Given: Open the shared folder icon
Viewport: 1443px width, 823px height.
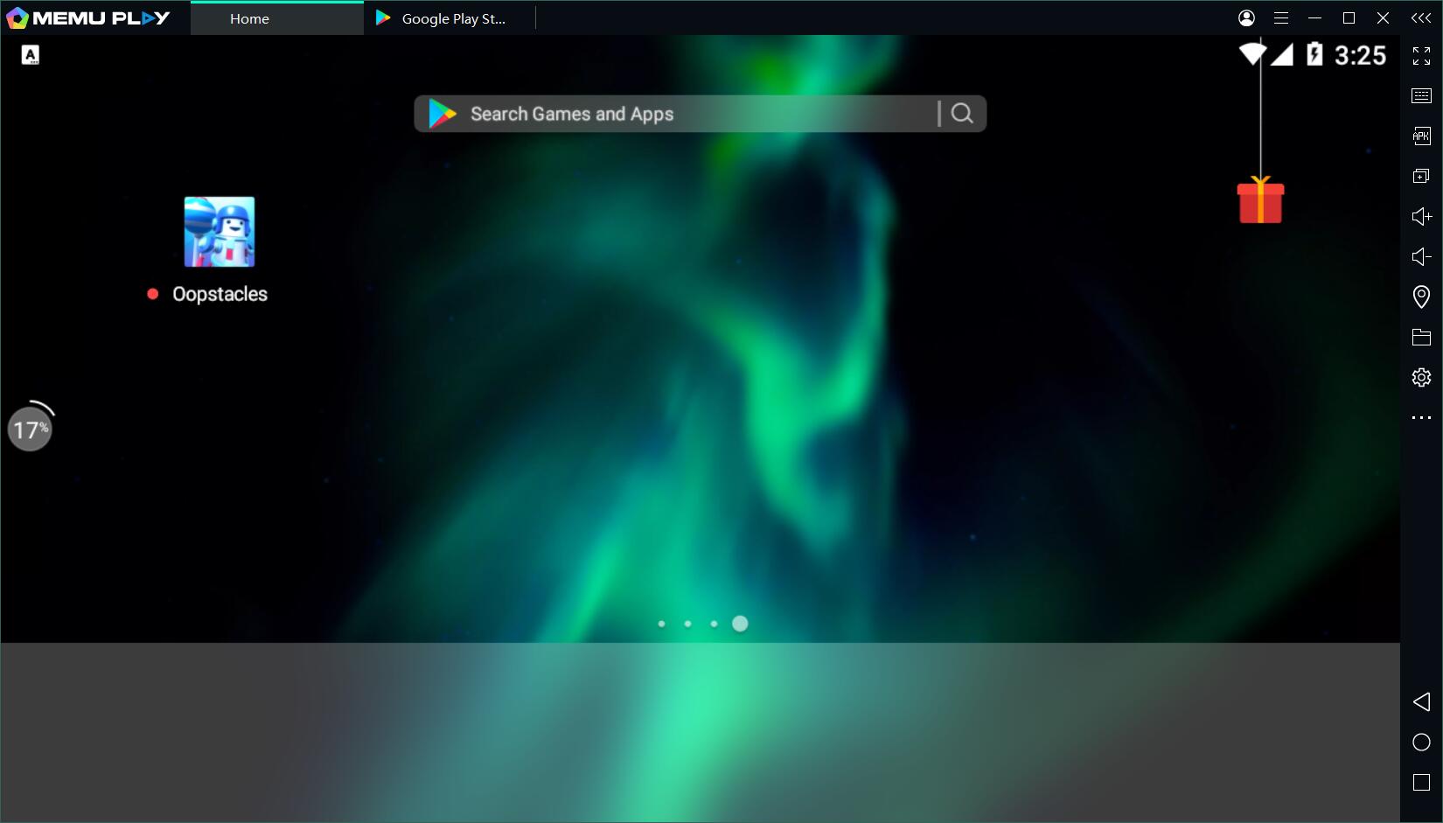Looking at the screenshot, I should (1421, 337).
